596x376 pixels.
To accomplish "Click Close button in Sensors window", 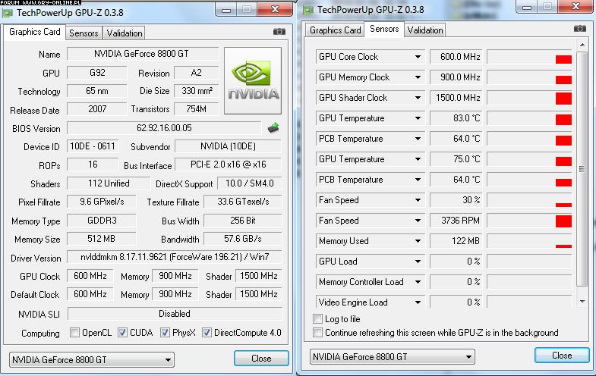I will [562, 356].
